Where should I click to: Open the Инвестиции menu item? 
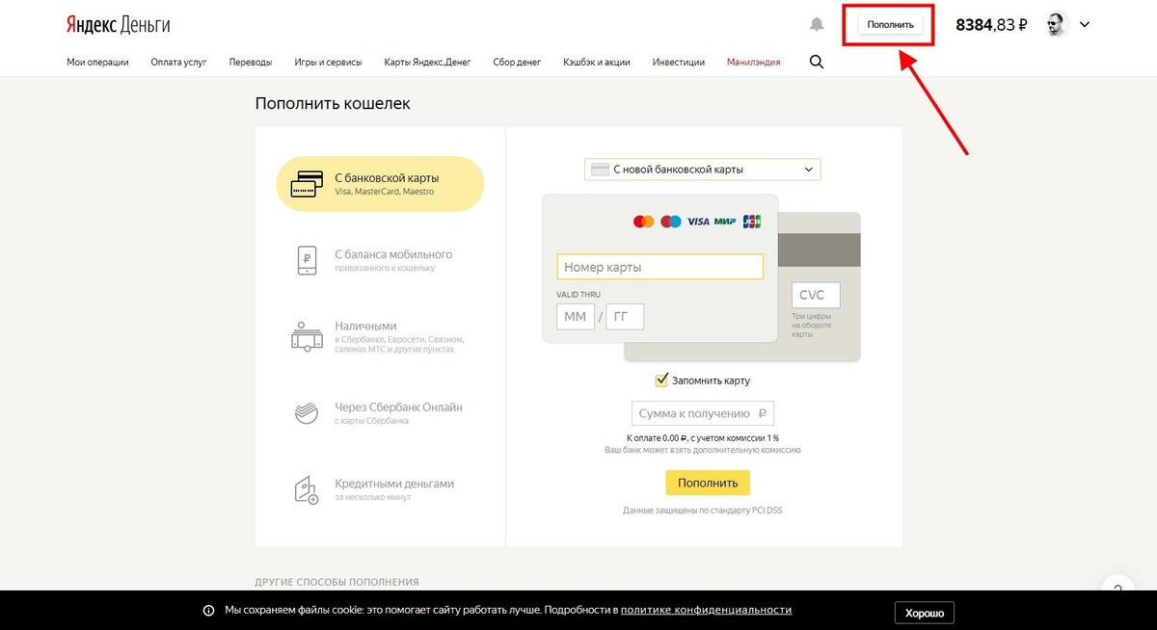(678, 62)
